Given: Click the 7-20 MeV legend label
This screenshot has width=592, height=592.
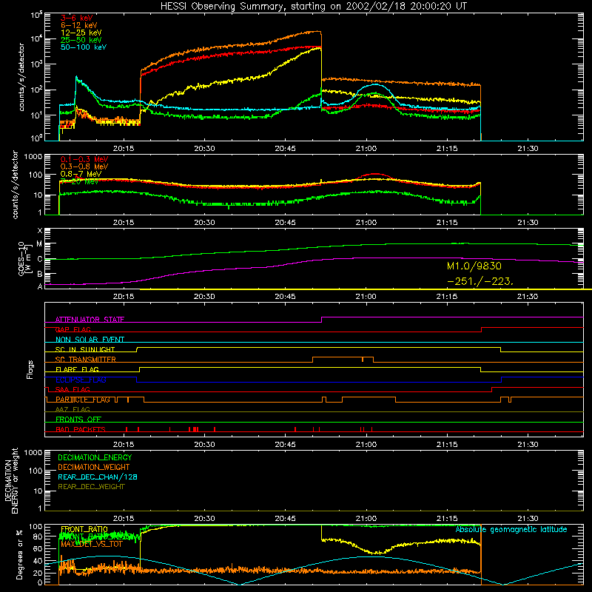Looking at the screenshot, I should [x=79, y=181].
